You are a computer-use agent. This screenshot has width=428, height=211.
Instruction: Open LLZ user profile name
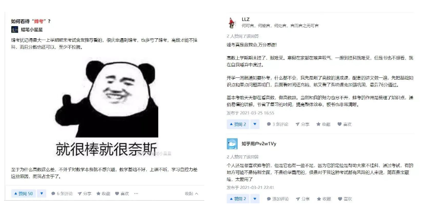pos(246,19)
